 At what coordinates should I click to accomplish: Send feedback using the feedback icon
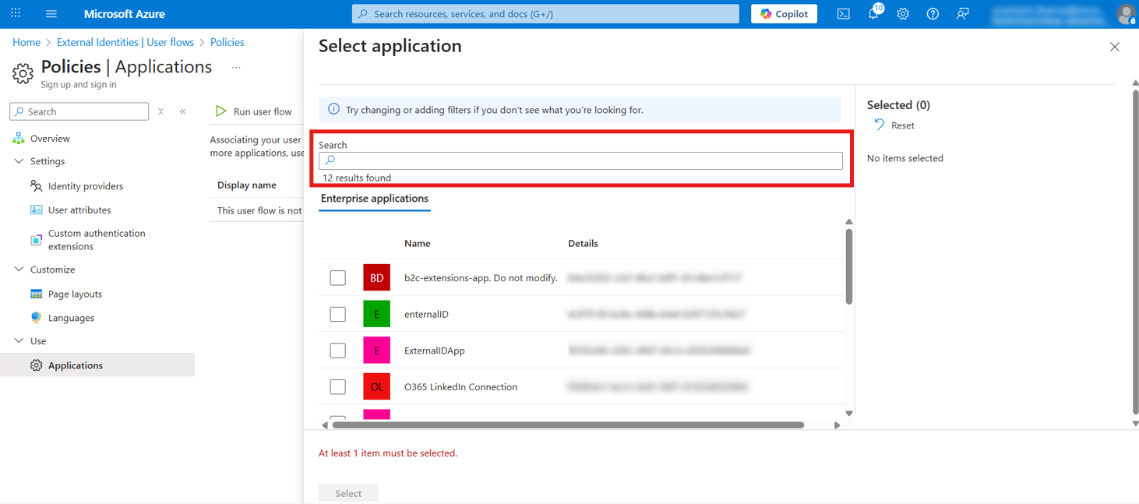(x=963, y=13)
